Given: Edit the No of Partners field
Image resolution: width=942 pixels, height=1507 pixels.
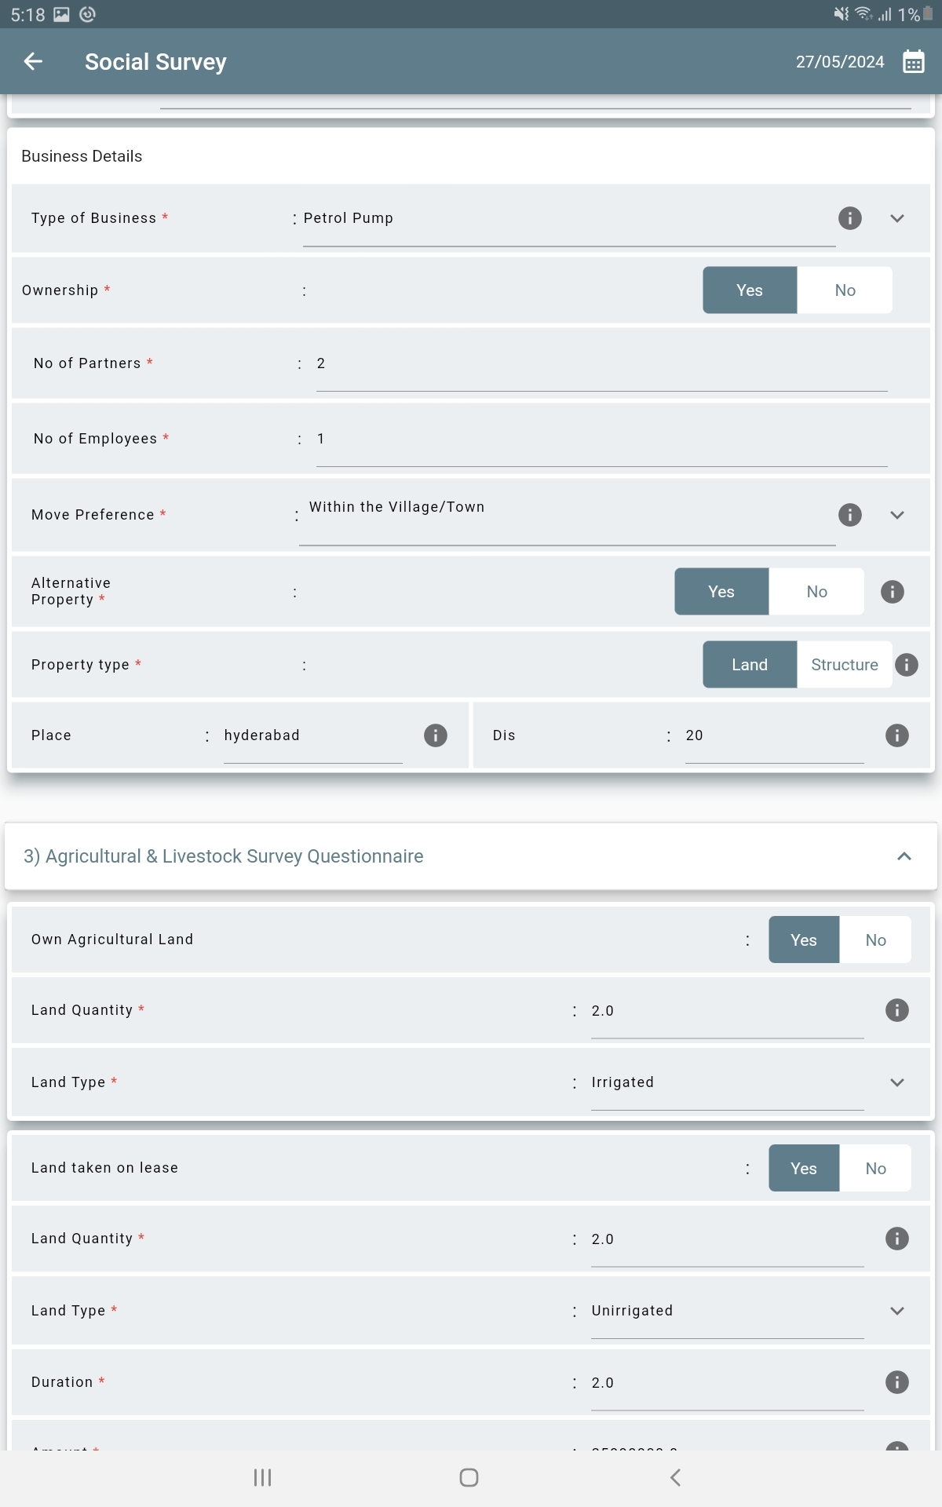Looking at the screenshot, I should click(601, 363).
